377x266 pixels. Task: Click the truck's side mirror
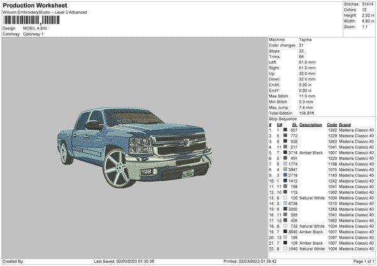[94, 125]
